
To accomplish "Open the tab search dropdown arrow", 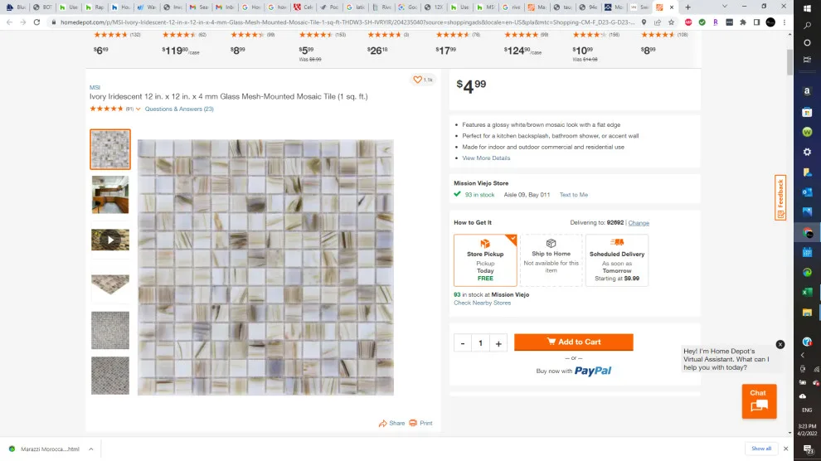I will click(x=725, y=7).
